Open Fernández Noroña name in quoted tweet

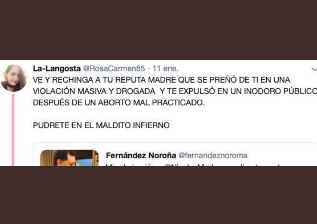click(x=141, y=155)
